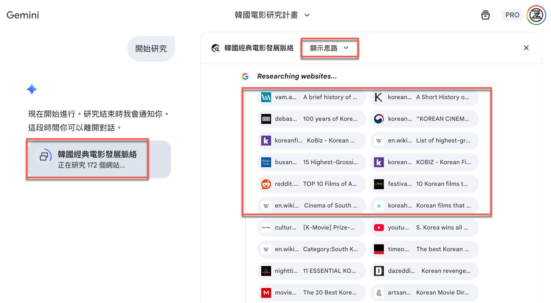This screenshot has height=303, width=551.
Task: Click the profile avatar in the top right corner
Action: [536, 15]
